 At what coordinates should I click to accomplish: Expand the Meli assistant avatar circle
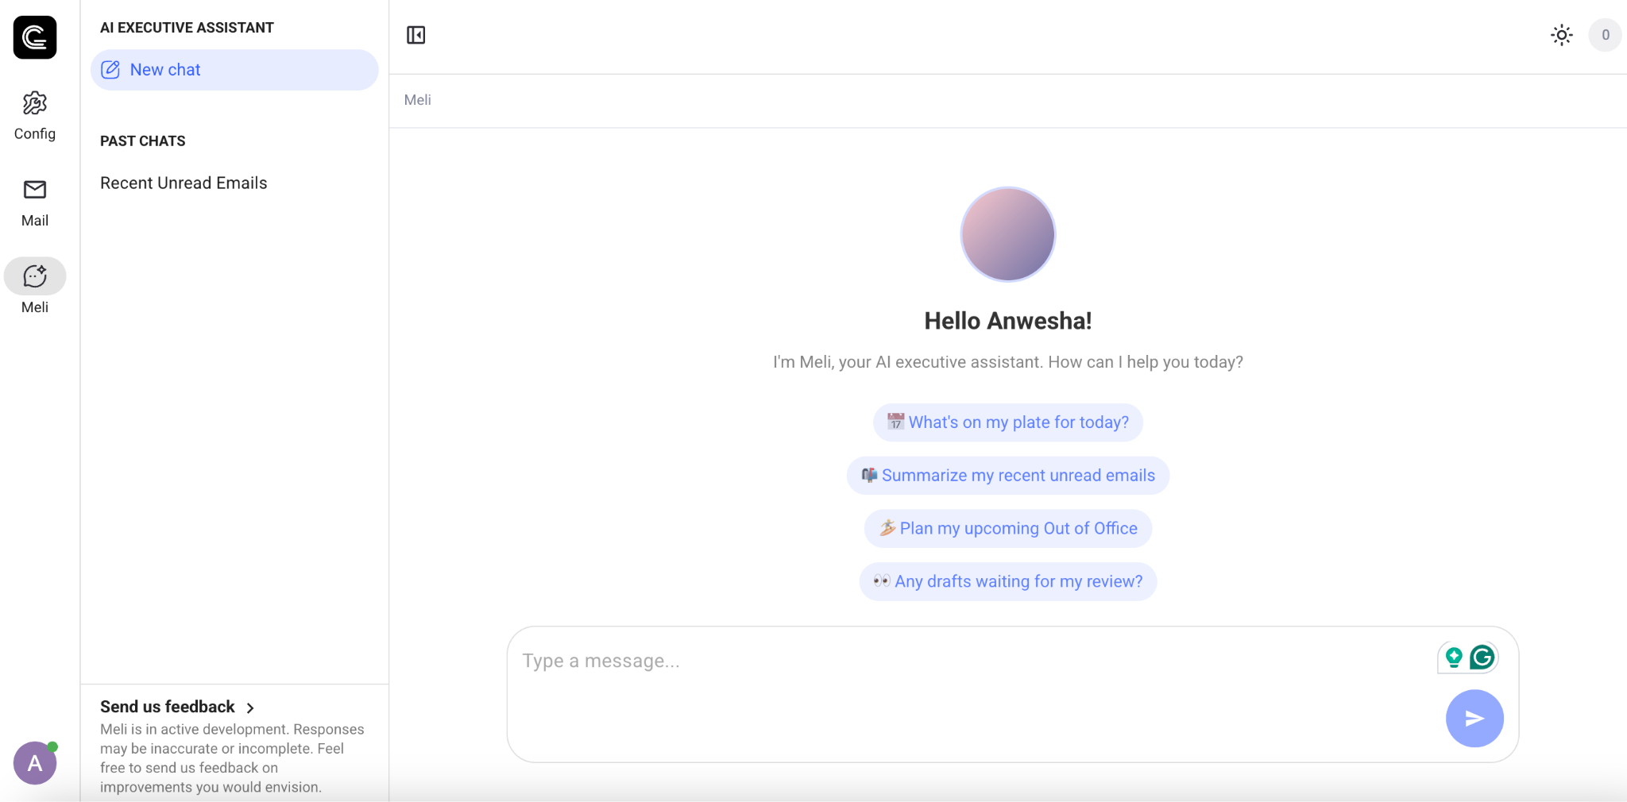point(1007,233)
